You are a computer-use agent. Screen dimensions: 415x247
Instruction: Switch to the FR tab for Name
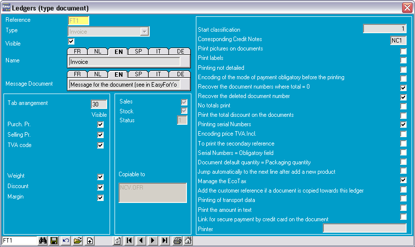77,51
